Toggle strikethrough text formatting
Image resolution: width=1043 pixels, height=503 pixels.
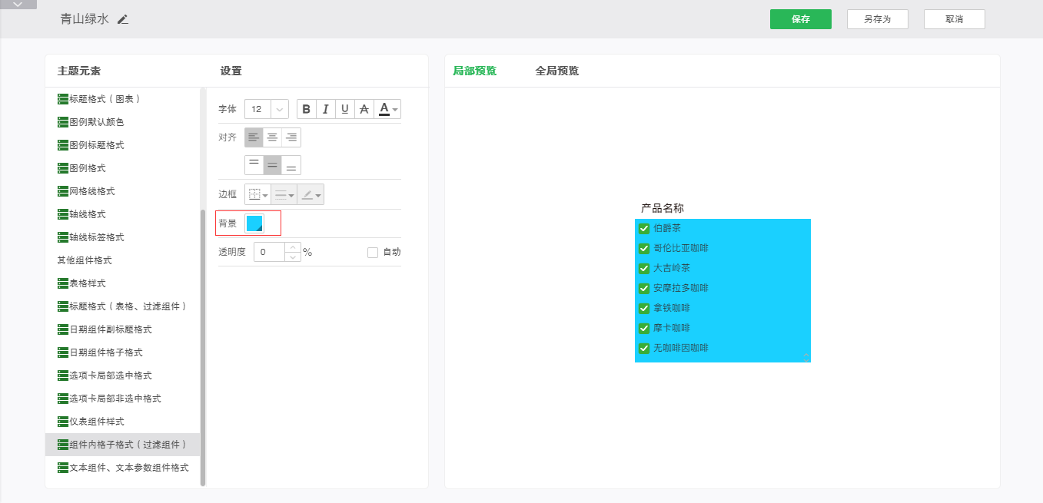(364, 110)
